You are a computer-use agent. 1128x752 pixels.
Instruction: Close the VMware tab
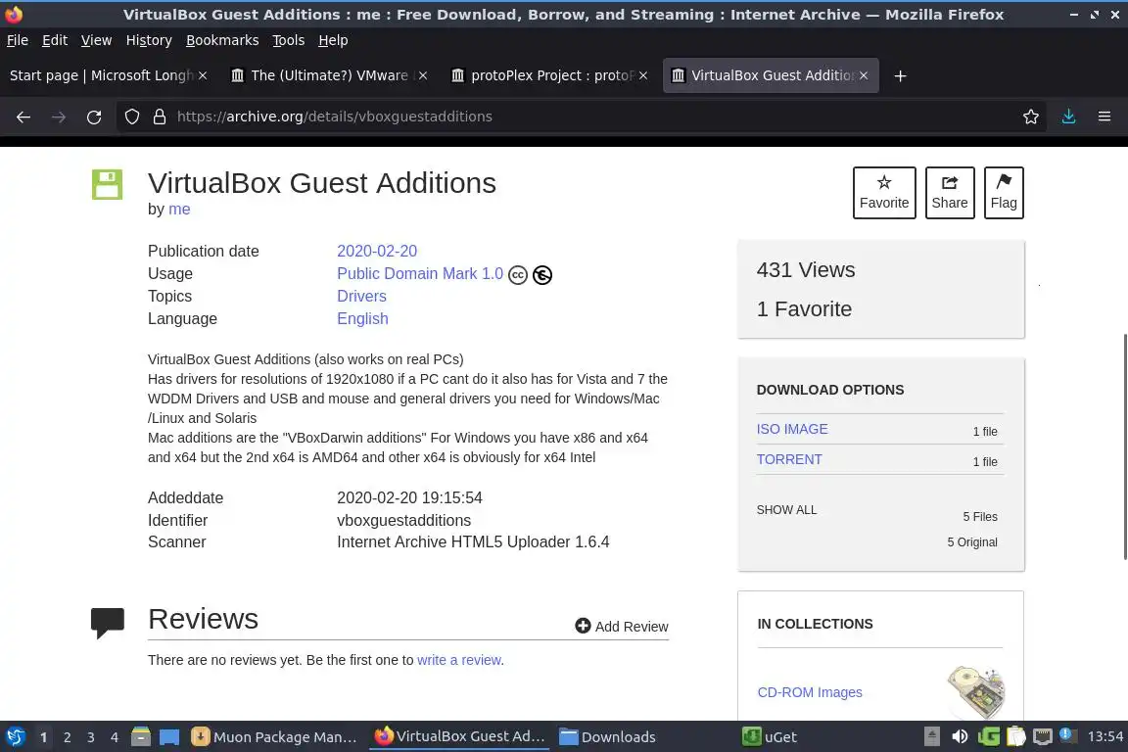click(423, 75)
